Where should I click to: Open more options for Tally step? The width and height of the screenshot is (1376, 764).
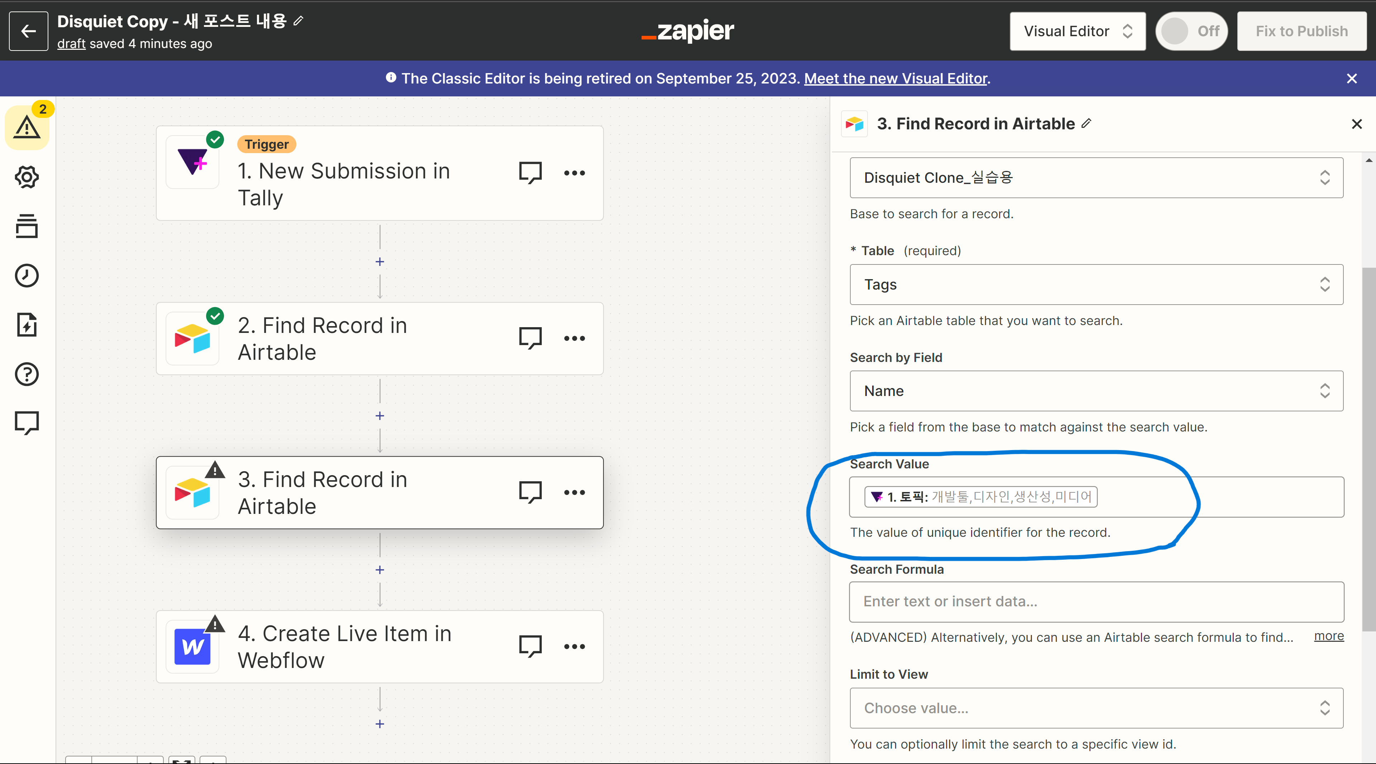point(574,173)
